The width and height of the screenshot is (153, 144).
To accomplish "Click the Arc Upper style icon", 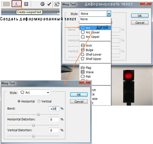I will pos(83,37).
